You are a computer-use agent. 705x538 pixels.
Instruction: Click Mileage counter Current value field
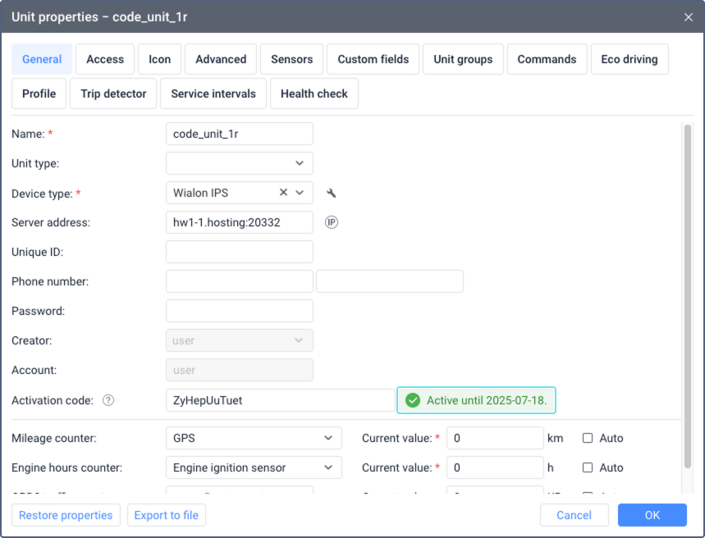(495, 438)
